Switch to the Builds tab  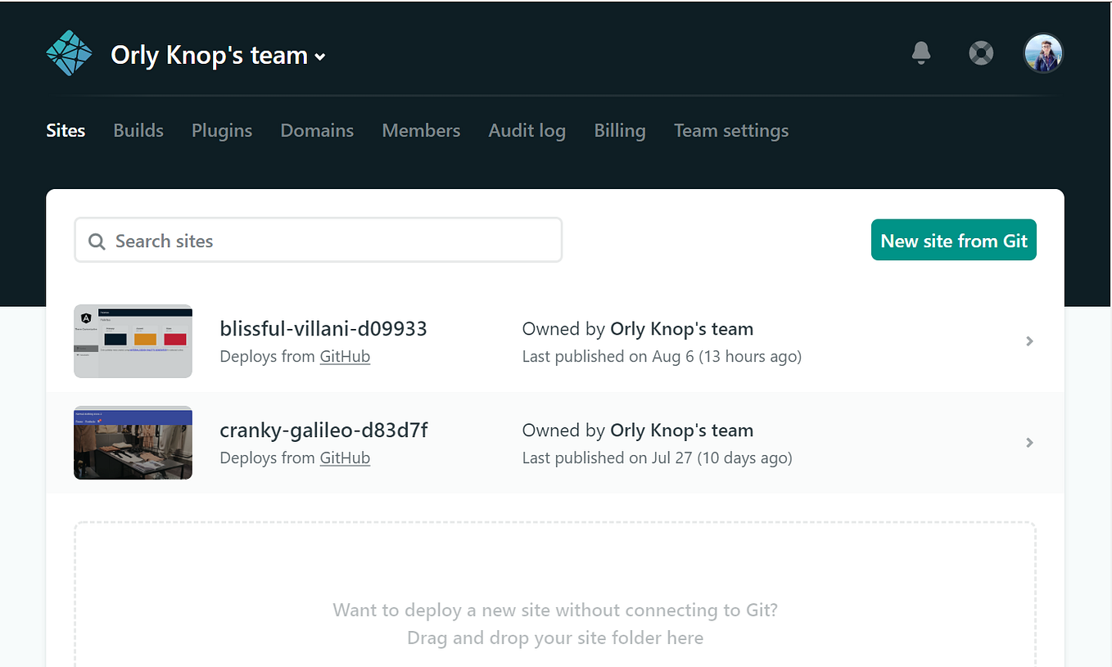[138, 130]
